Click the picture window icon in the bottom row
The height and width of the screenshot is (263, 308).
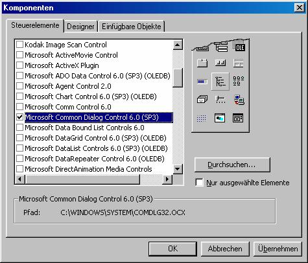click(220, 118)
